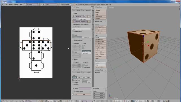
Task: Click the Translate tool button
Action: coord(101,10)
